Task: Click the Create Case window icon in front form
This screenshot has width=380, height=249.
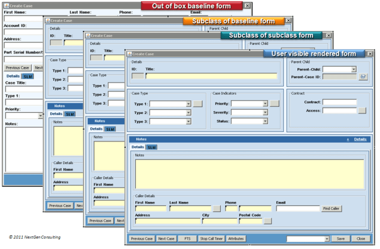Action: click(x=128, y=54)
